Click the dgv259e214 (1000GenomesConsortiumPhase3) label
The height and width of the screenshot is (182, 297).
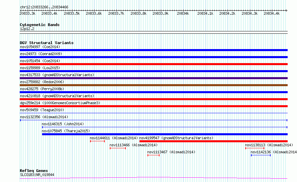point(60,103)
